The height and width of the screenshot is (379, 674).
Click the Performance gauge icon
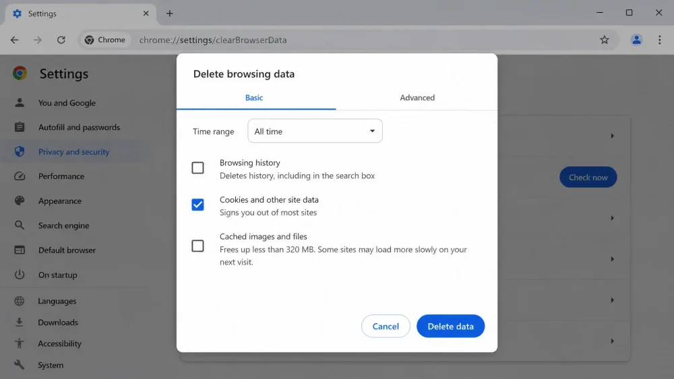coord(20,176)
